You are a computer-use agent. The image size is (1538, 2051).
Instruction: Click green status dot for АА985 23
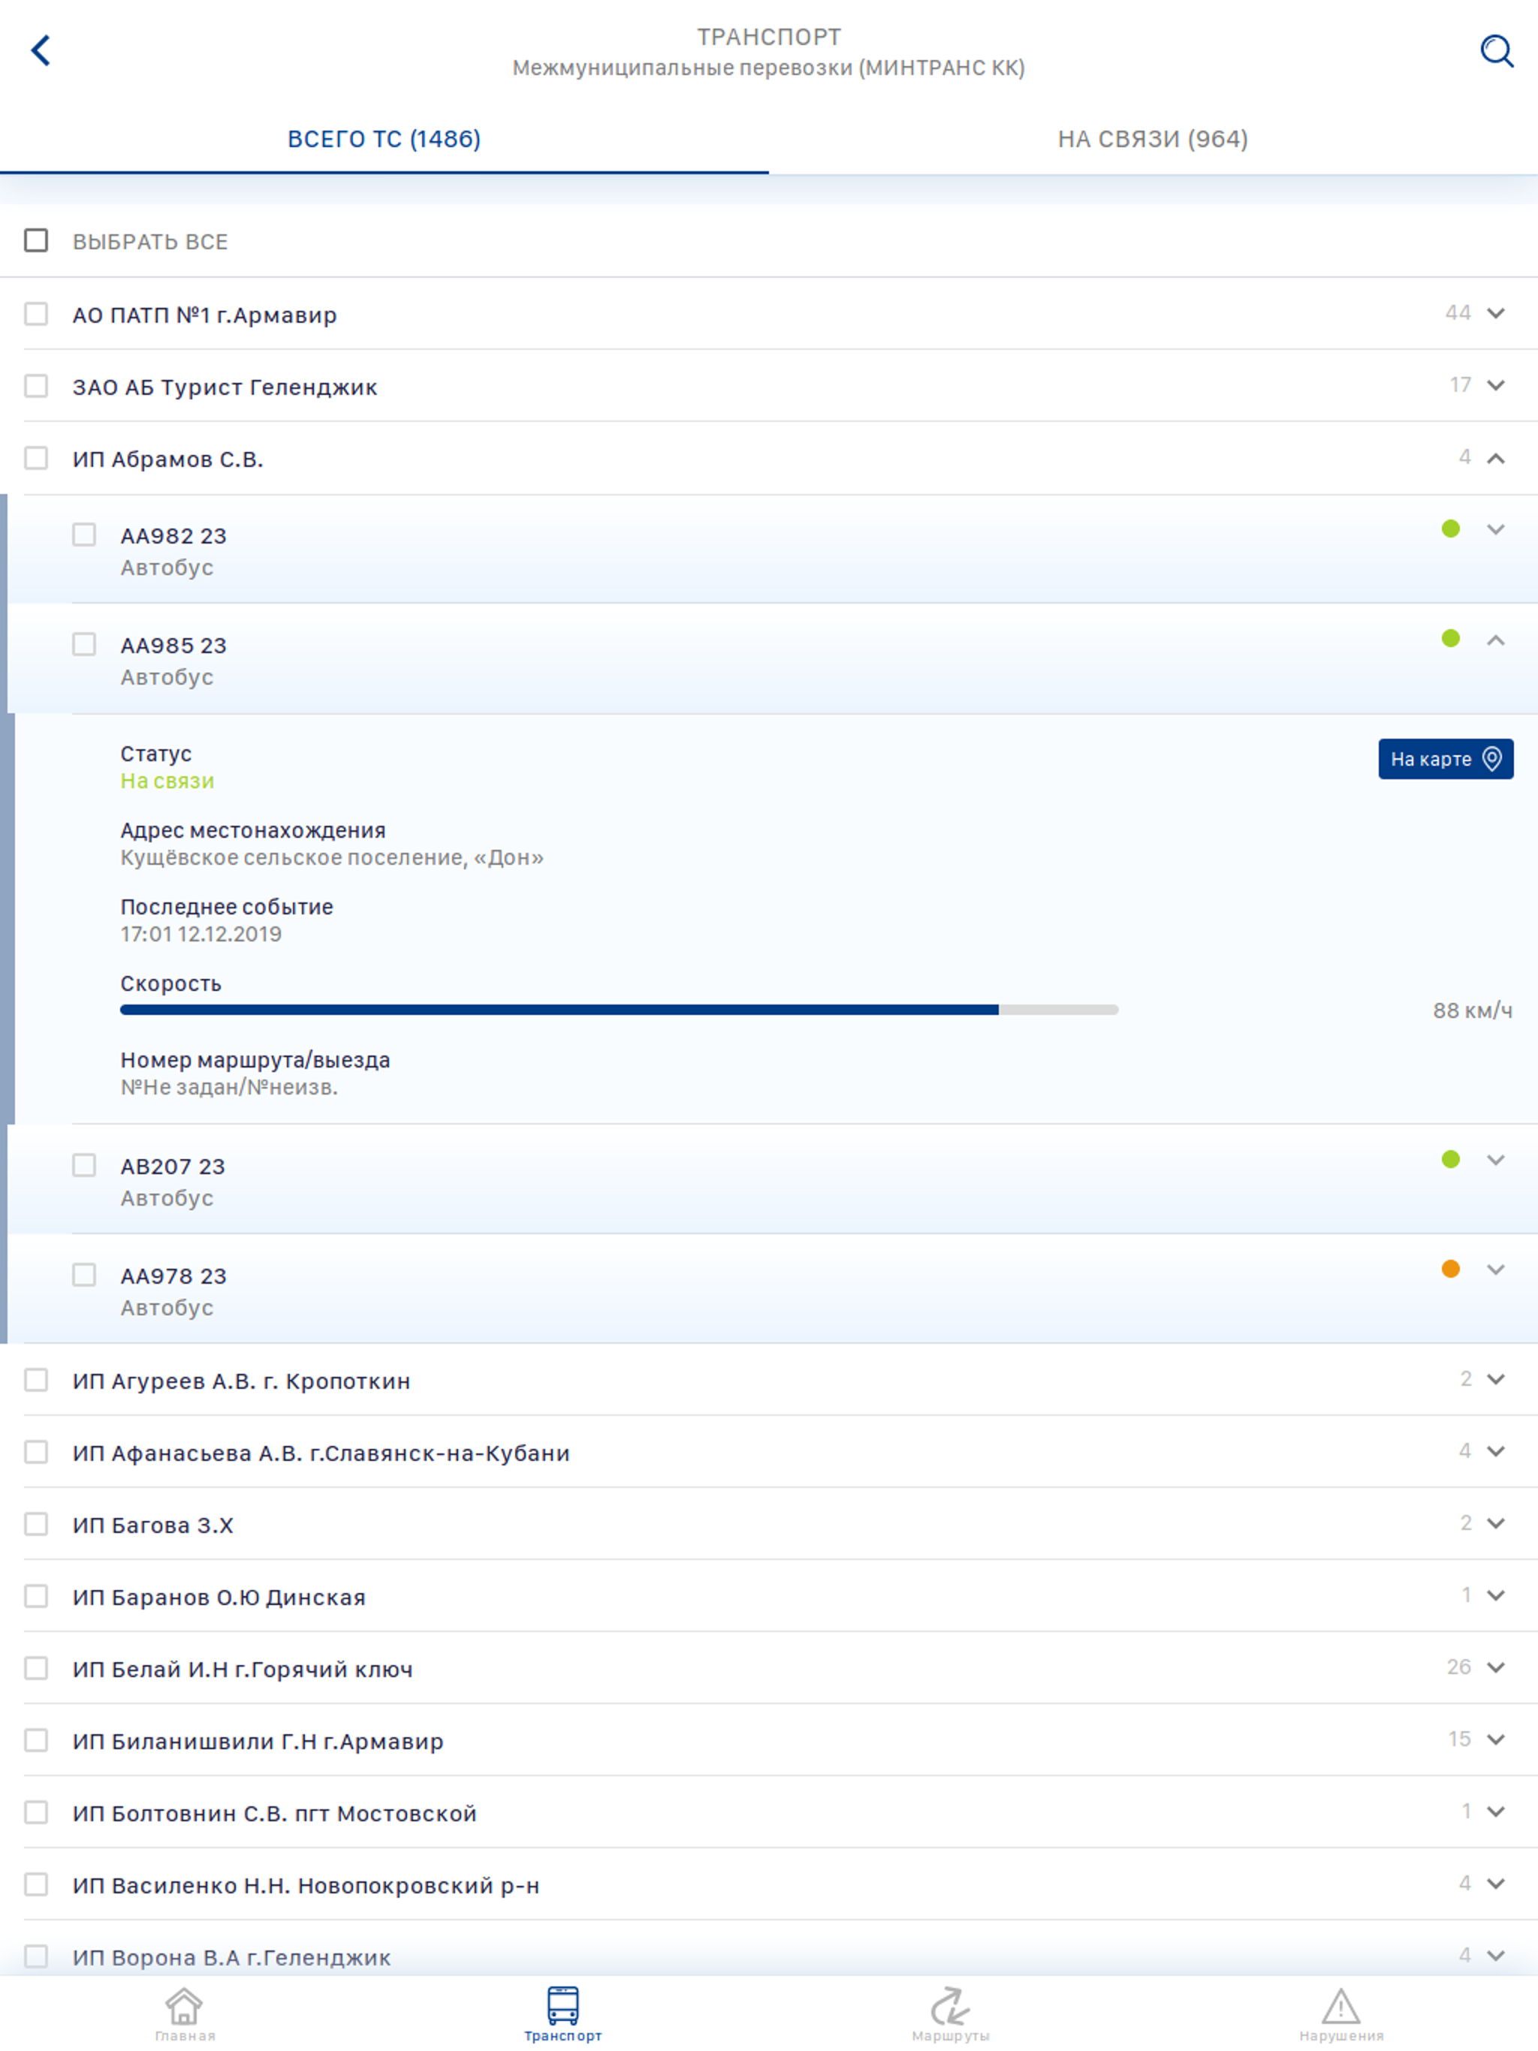click(x=1451, y=638)
